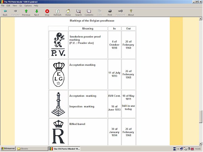Open the Go menu

tap(21, 5)
